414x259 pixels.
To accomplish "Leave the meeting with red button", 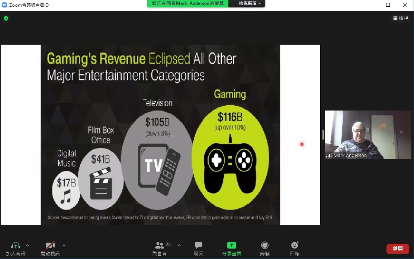I will 398,249.
